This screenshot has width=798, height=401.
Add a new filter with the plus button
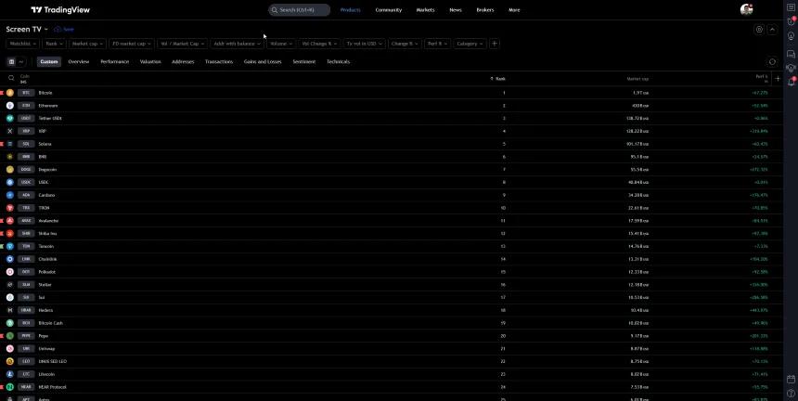pyautogui.click(x=494, y=44)
